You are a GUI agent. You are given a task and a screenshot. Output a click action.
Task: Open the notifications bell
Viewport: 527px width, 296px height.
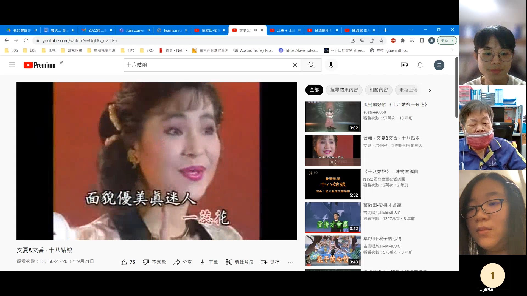click(x=420, y=65)
